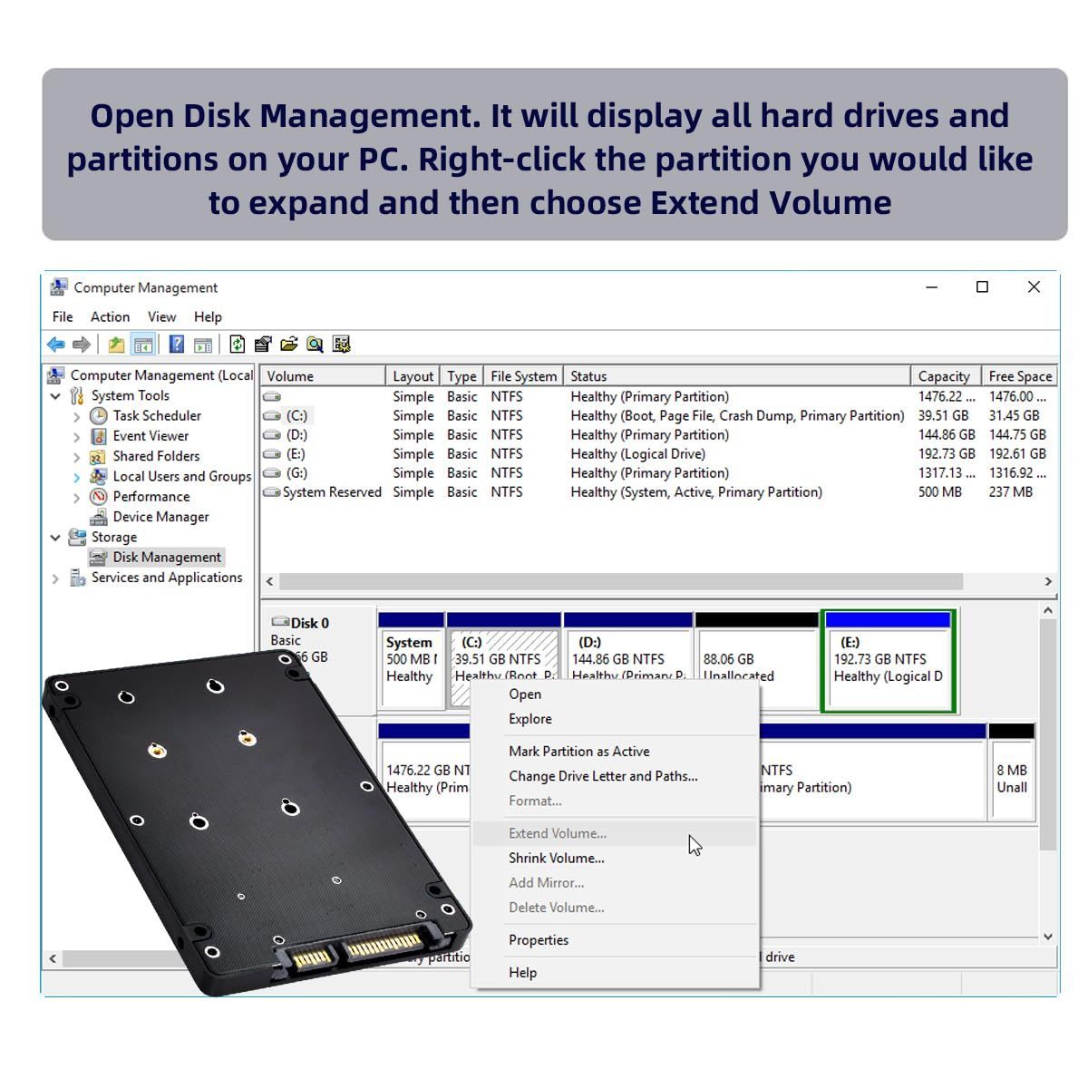1088x1088 pixels.
Task: Collapse the Storage tree node
Action: point(55,538)
